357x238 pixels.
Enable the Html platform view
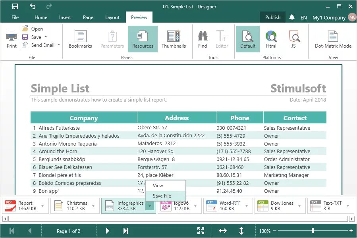[271, 38]
